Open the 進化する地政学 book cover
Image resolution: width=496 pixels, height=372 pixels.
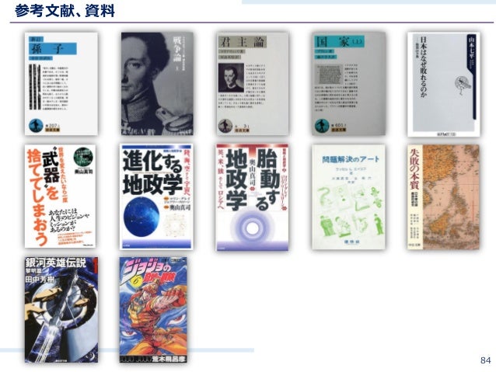click(x=156, y=196)
